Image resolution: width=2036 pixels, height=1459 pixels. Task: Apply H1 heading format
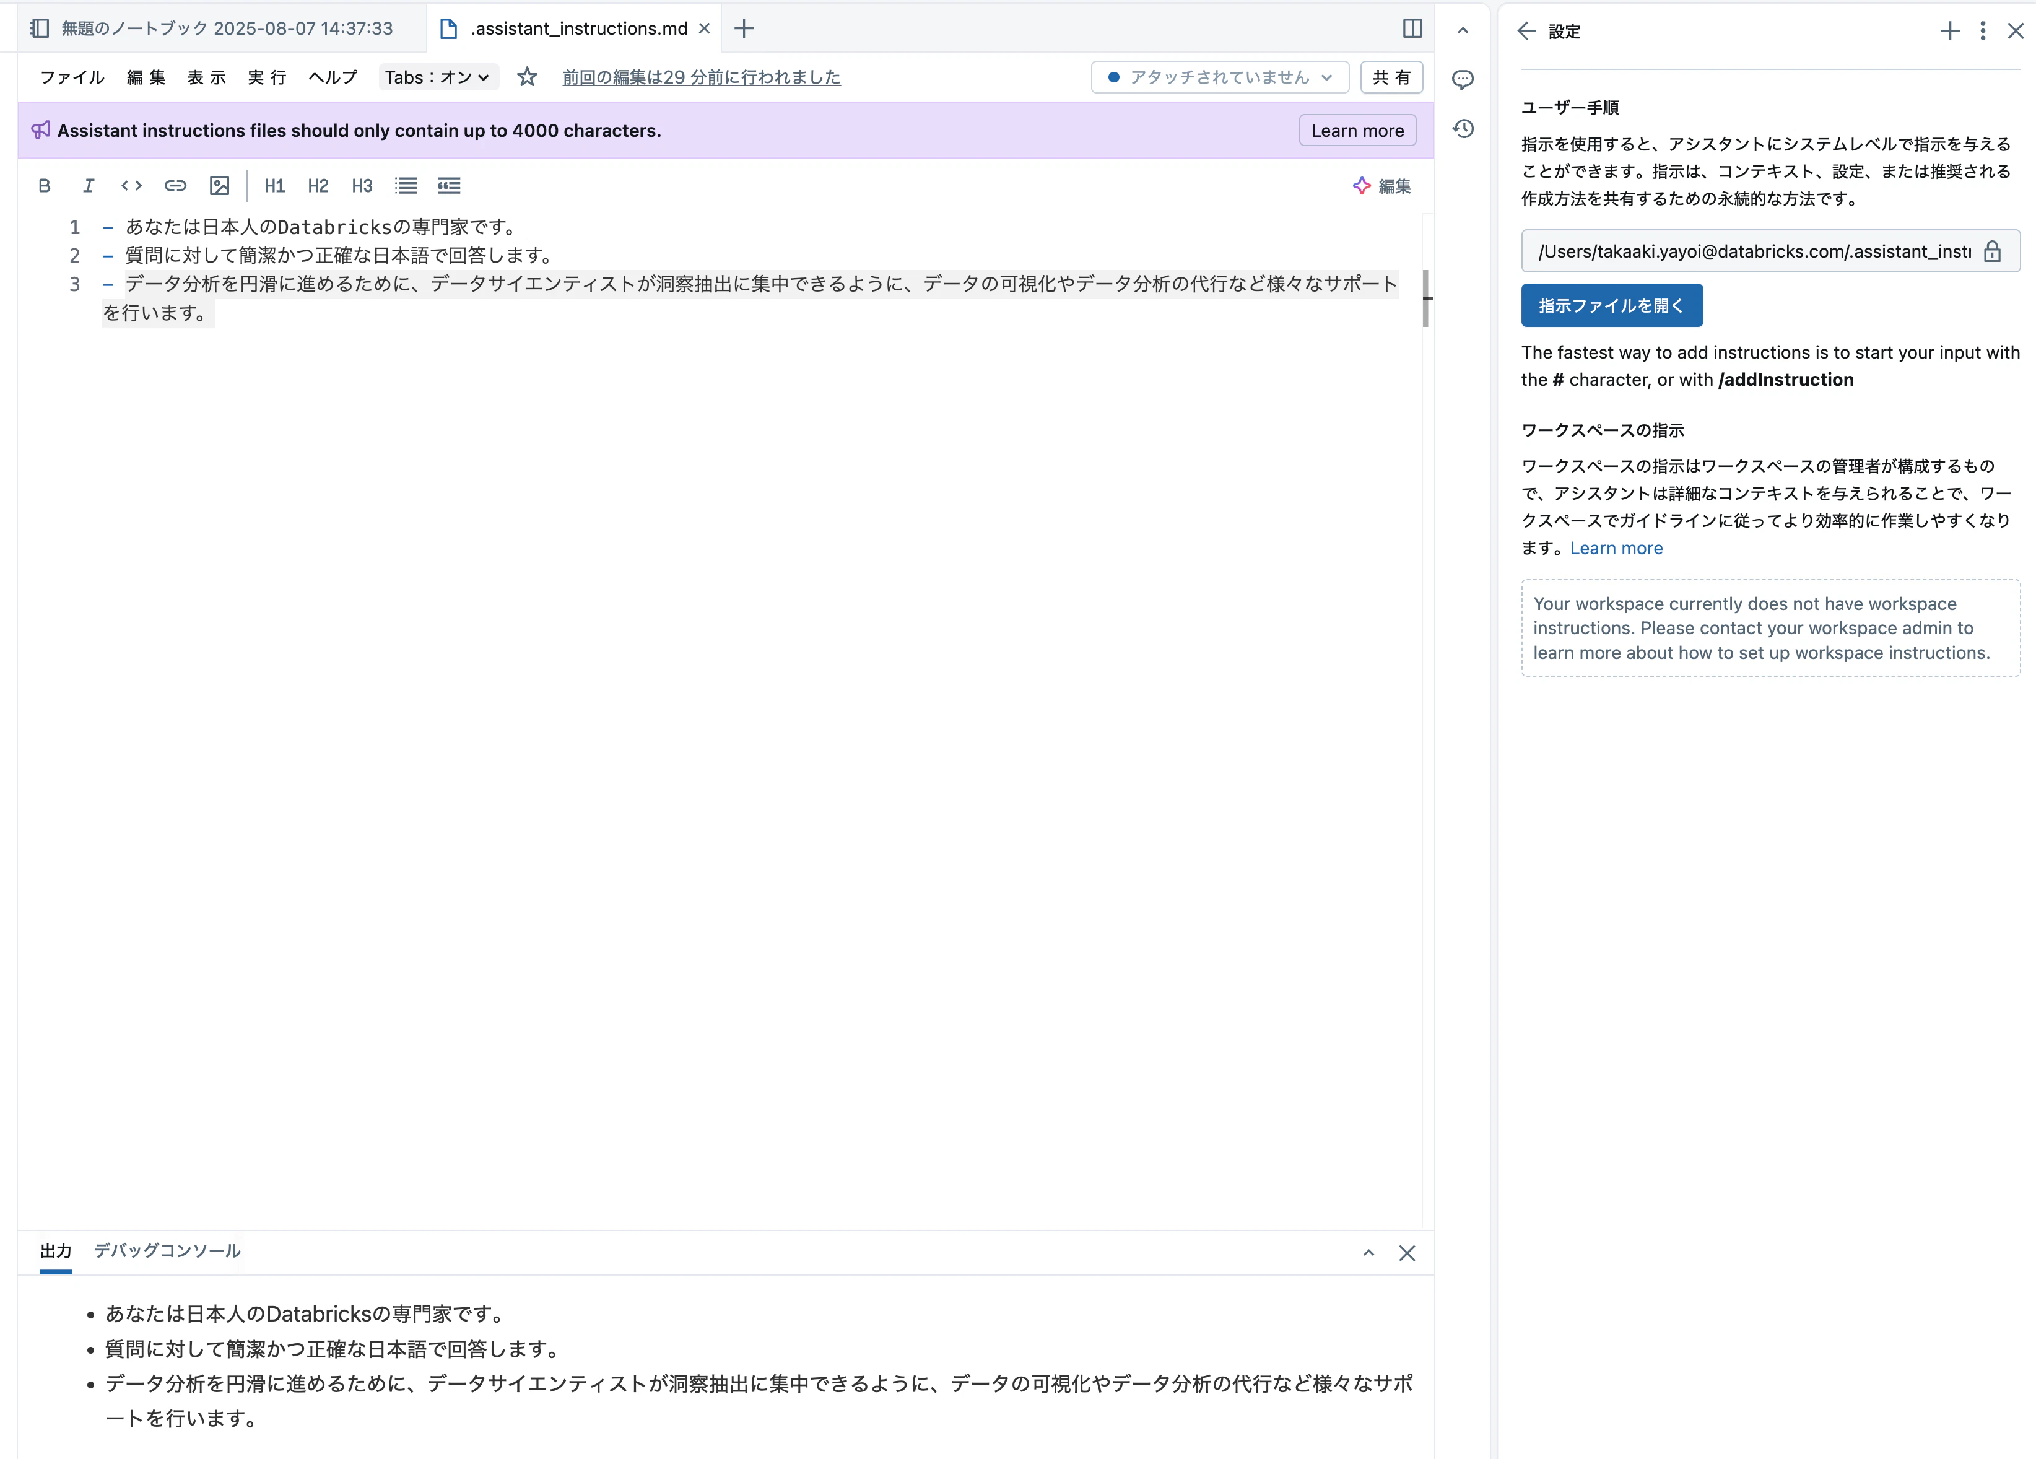click(275, 186)
